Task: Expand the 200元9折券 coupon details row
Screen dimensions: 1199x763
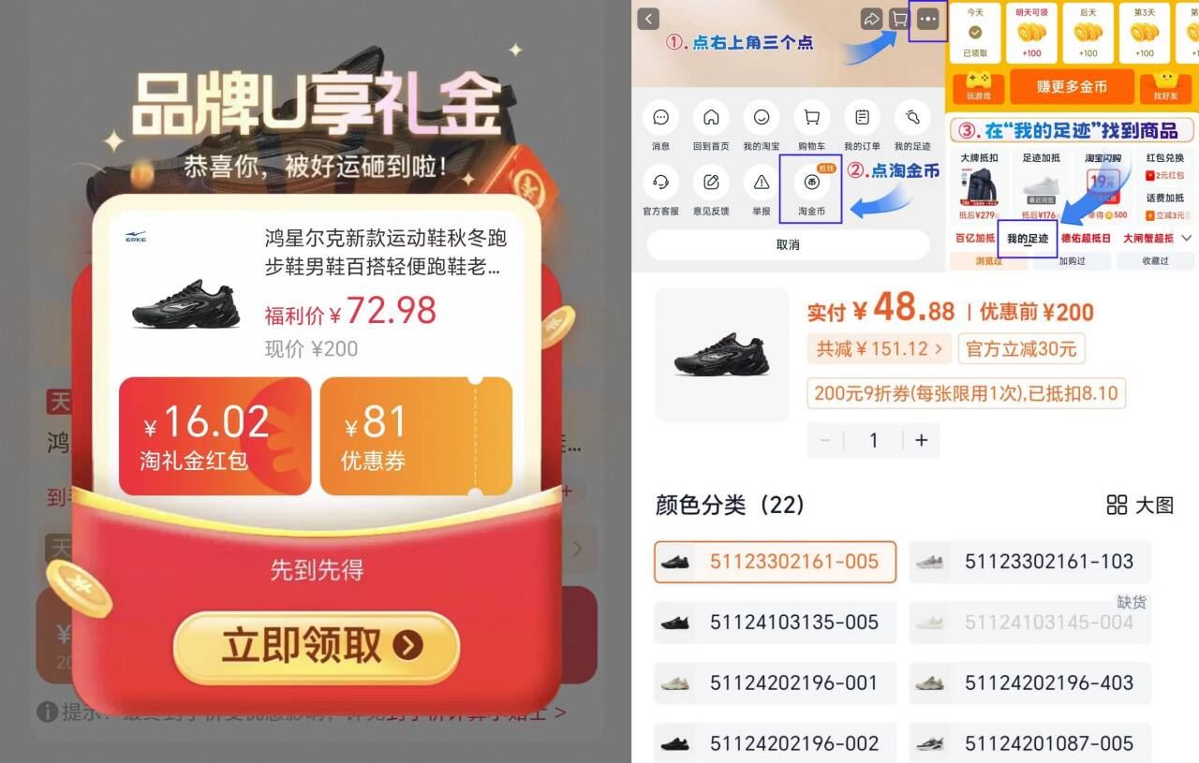Action: [x=967, y=394]
